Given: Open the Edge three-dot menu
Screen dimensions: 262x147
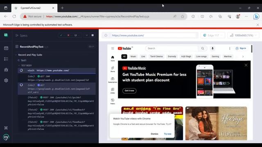Looking at the screenshot, I should pyautogui.click(x=246, y=16).
